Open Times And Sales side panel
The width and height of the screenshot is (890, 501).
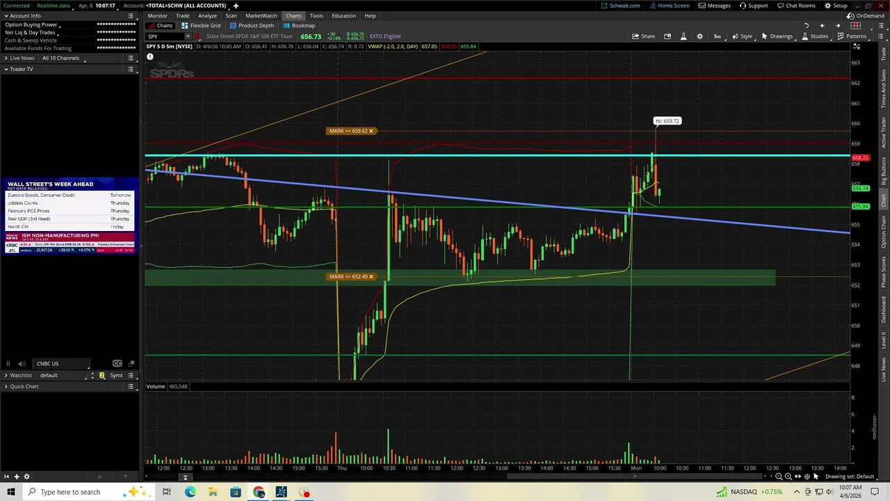pos(884,88)
